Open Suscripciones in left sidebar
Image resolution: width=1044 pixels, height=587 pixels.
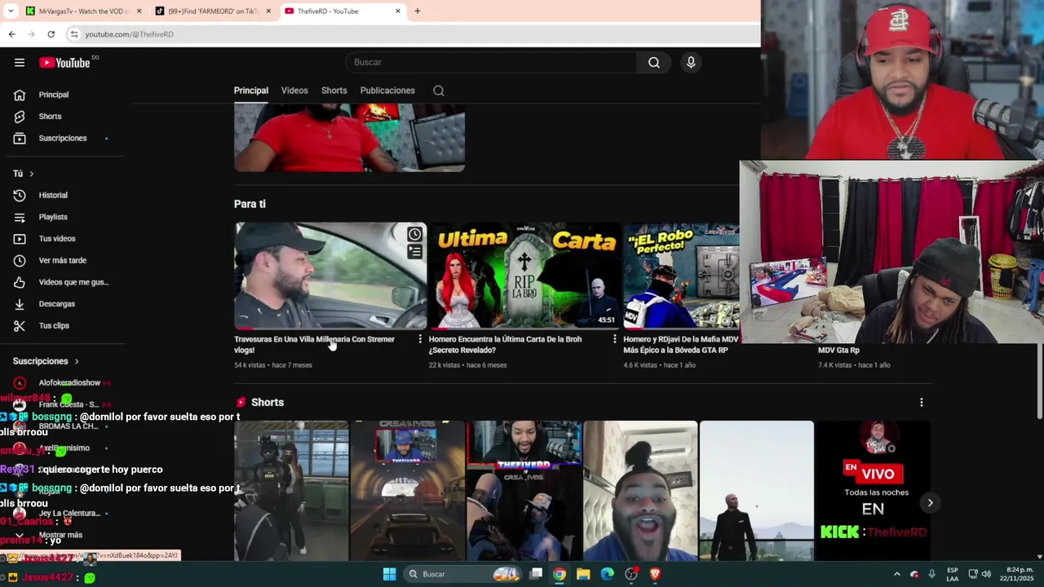coord(64,138)
